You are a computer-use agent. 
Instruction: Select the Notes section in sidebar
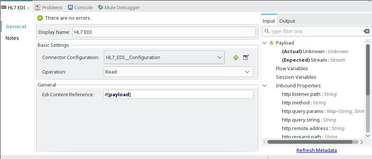(12, 38)
